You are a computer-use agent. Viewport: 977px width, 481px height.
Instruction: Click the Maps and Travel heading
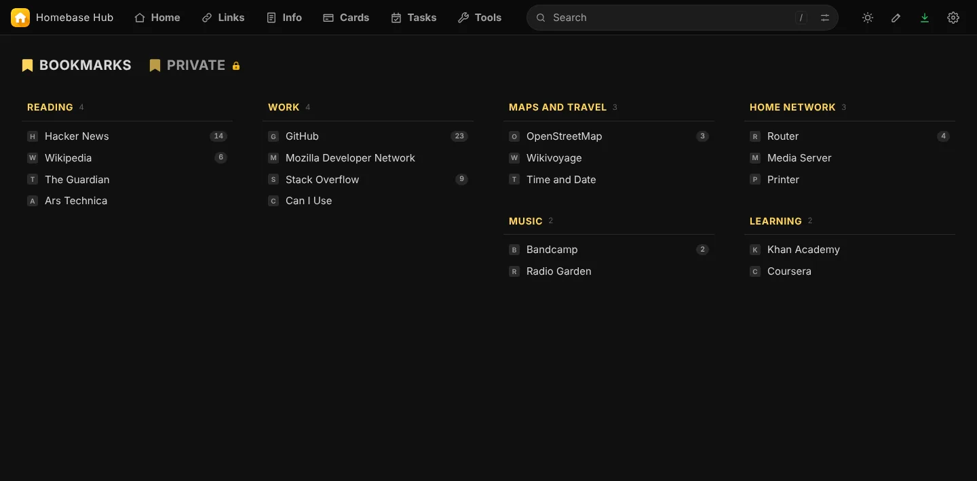(x=558, y=107)
